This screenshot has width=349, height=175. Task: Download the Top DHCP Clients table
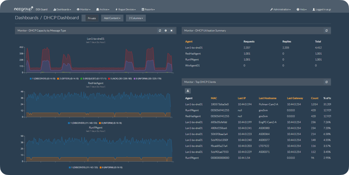(188, 91)
